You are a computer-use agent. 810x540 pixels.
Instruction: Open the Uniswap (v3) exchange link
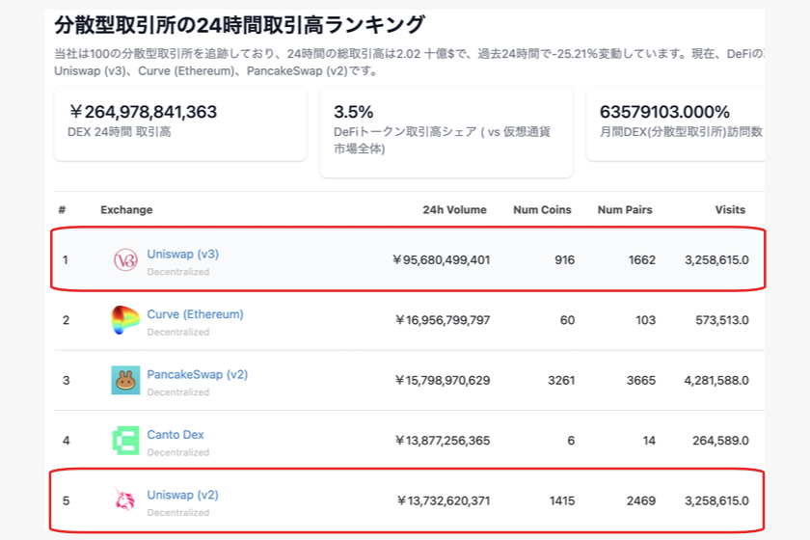coord(183,255)
